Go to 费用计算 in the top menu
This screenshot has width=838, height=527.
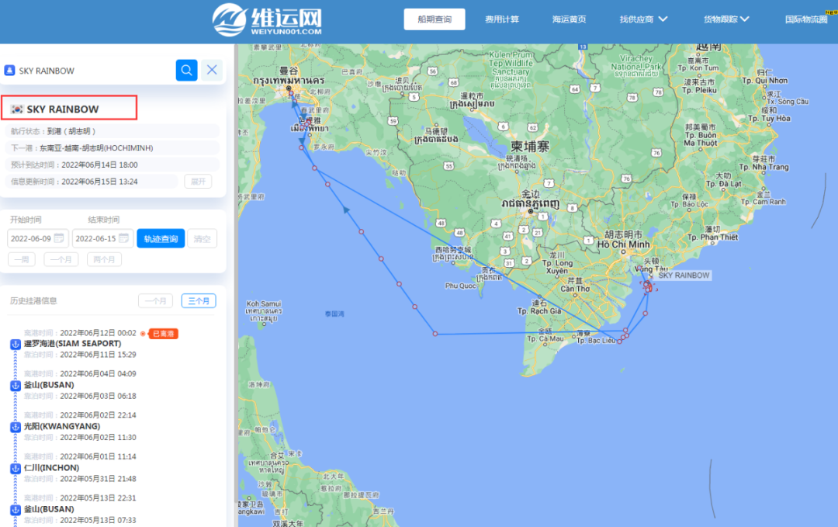click(502, 19)
